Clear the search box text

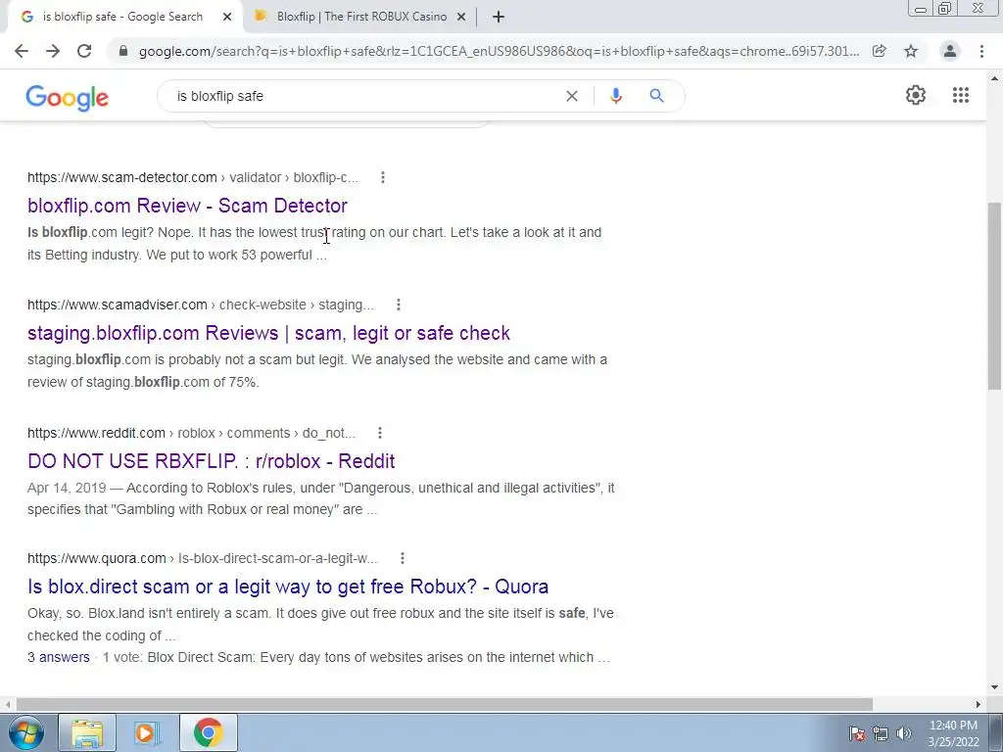572,96
